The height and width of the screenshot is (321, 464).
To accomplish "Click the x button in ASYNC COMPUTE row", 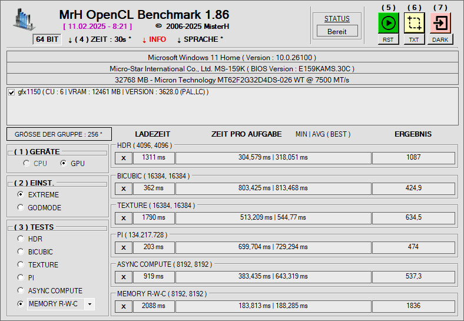I will [124, 277].
